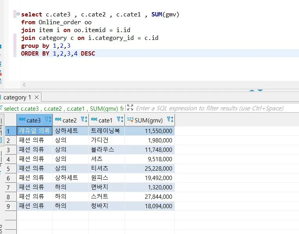This screenshot has height=234, width=299.
Task: Select cell '가디건'
Action: click(x=106, y=140)
